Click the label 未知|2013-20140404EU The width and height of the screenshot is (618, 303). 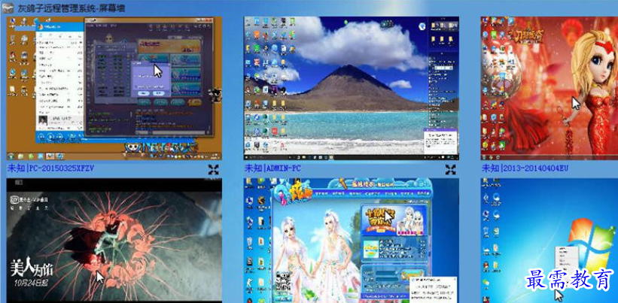(x=525, y=169)
